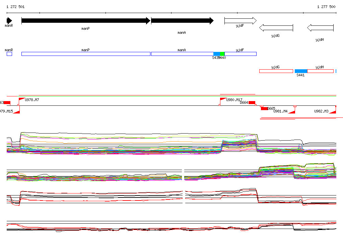Click the end coordinate 1 277 500
Image resolution: width=343 pixels, height=239 pixels.
(326, 7)
